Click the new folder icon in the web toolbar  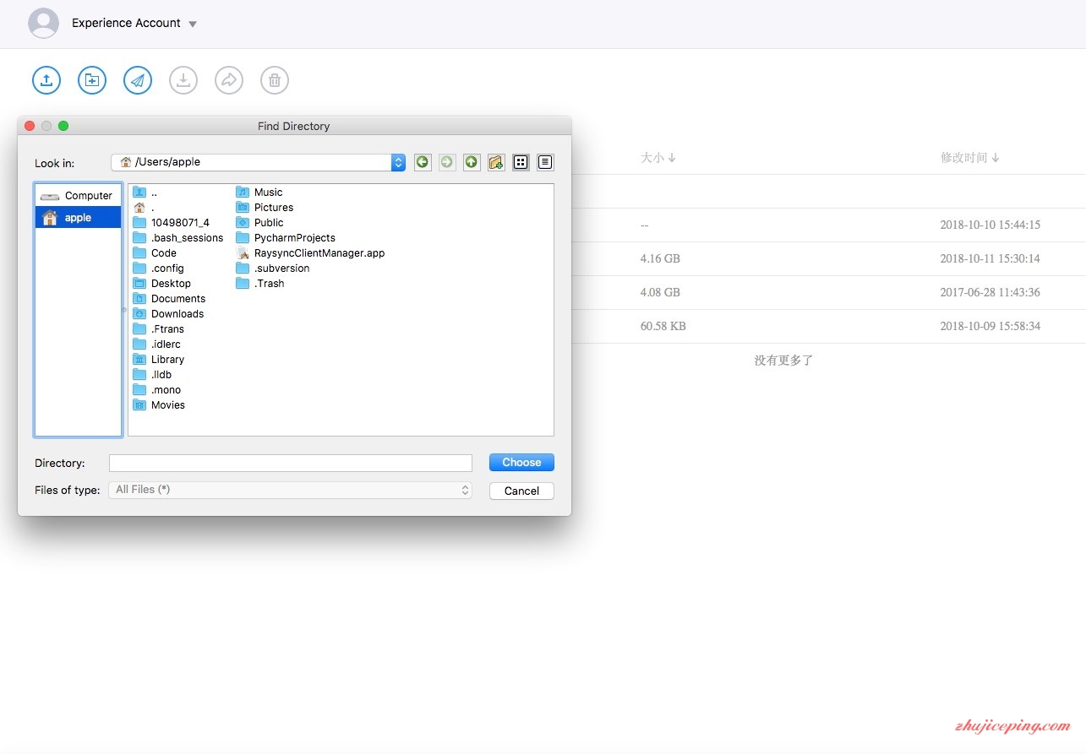click(92, 80)
